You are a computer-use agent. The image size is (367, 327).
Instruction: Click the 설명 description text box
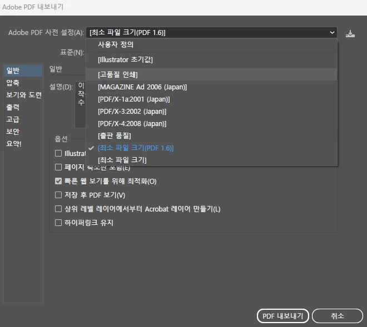[x=81, y=104]
